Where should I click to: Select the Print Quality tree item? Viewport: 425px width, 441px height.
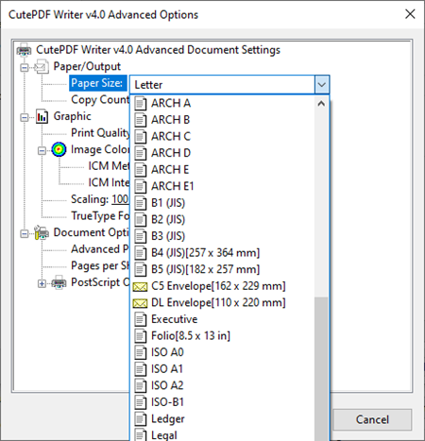100,133
